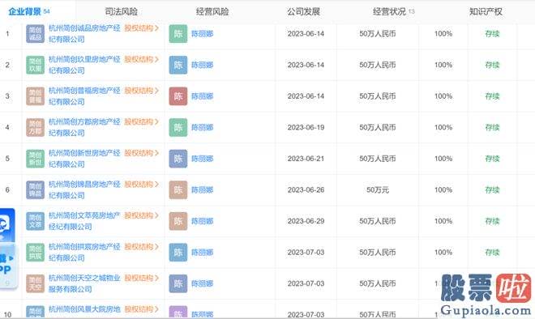Expand 股权结构 in row 6
The height and width of the screenshot is (319, 535).
(x=141, y=185)
